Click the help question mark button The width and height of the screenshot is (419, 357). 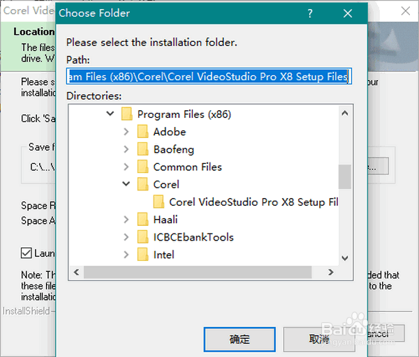[310, 13]
